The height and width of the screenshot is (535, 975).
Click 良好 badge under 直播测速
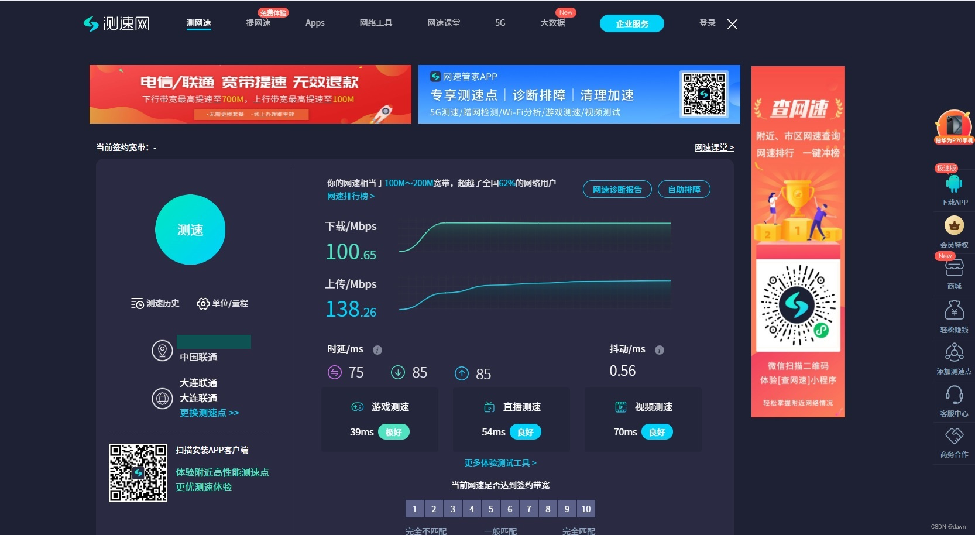click(x=526, y=432)
